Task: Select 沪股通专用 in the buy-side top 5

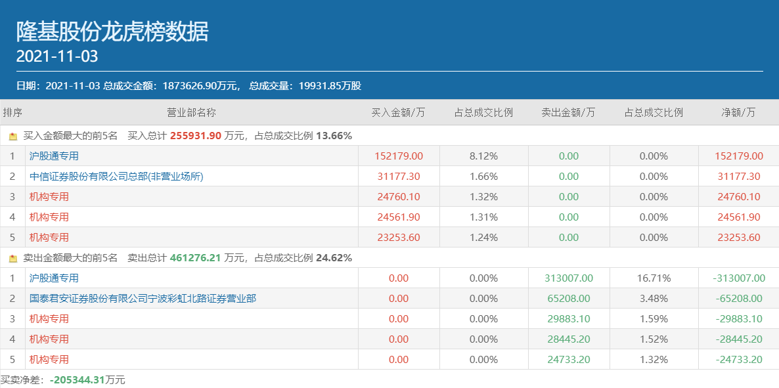Action: tap(54, 156)
